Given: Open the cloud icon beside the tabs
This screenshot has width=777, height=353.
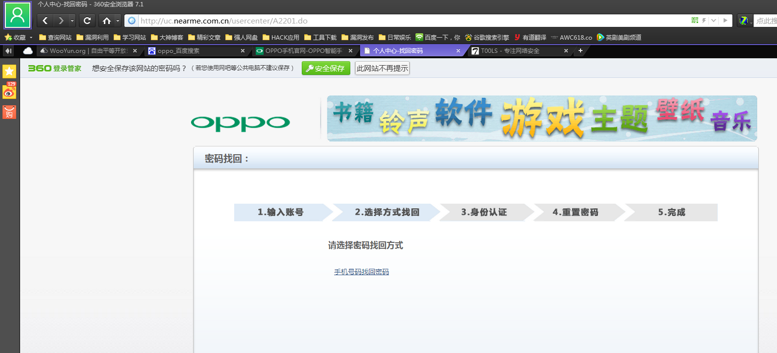Looking at the screenshot, I should click(28, 50).
